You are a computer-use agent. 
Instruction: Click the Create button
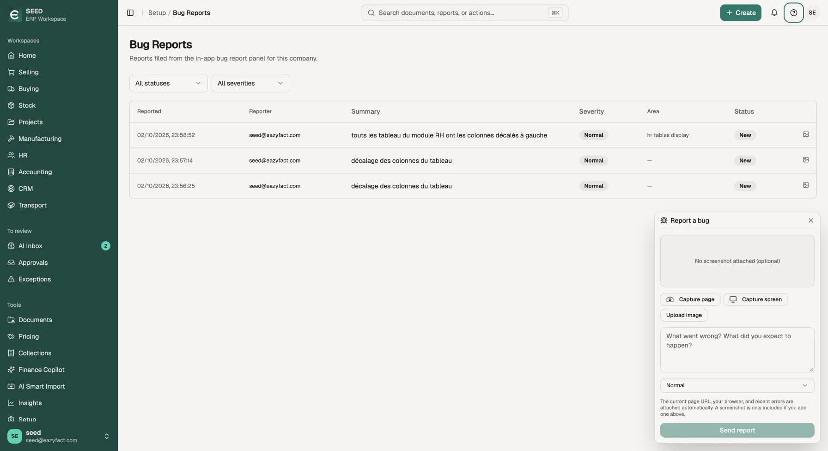pyautogui.click(x=741, y=13)
